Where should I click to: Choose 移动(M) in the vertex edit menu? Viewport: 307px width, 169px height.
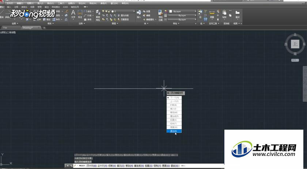tap(174, 113)
